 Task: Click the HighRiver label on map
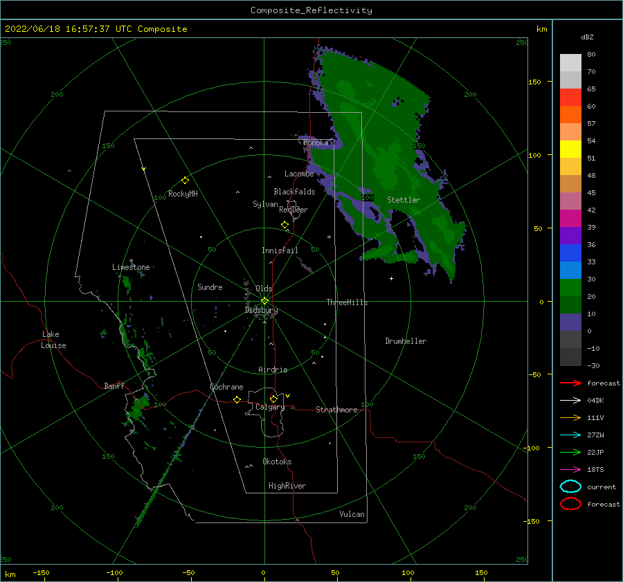coord(287,486)
